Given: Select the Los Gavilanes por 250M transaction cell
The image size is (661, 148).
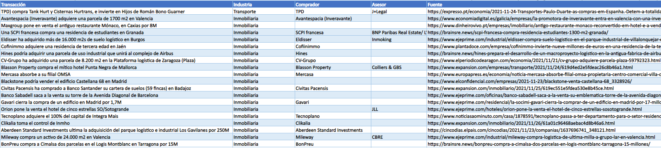Looking at the screenshot, I should pos(116,130).
